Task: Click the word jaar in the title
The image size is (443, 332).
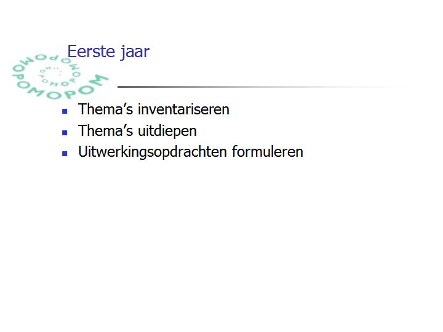Action: 135,52
